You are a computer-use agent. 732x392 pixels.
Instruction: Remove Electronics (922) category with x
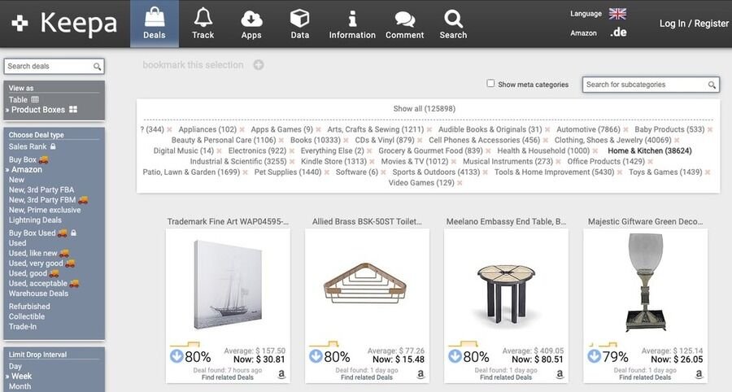coord(291,151)
